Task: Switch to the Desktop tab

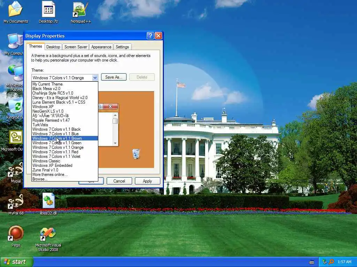Action: tap(53, 47)
